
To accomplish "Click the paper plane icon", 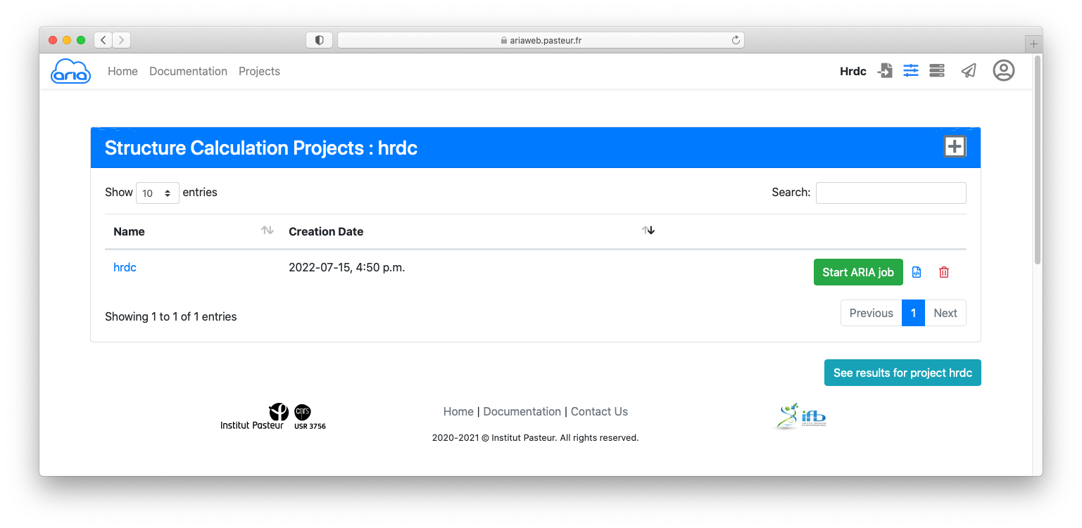I will click(x=969, y=71).
